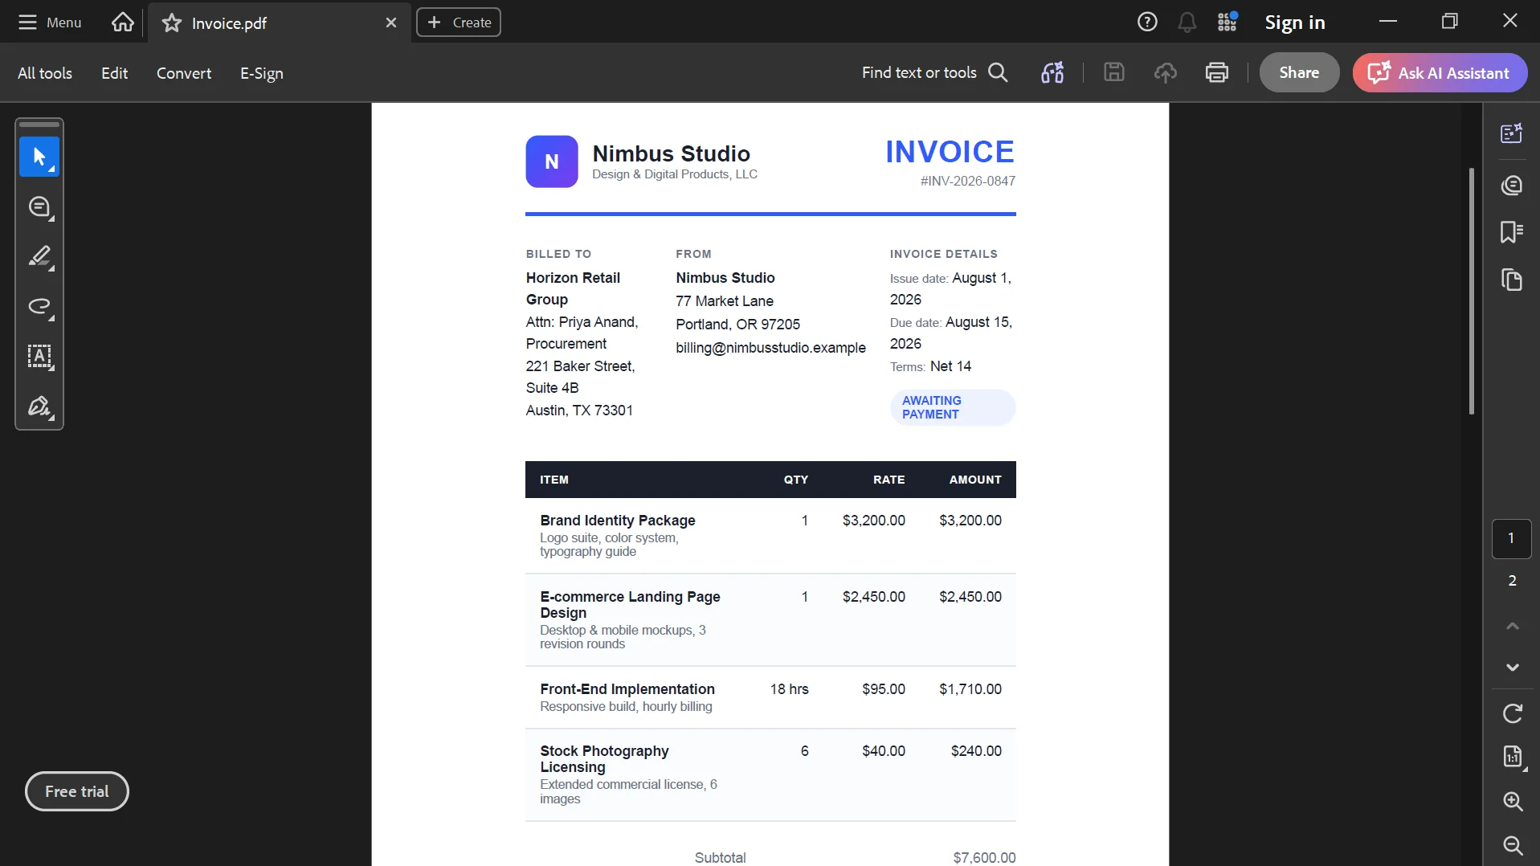Select the Add text box tool
The height and width of the screenshot is (866, 1540).
click(39, 356)
